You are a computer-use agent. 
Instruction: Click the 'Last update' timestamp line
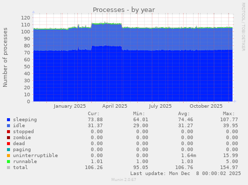(x=186, y=174)
